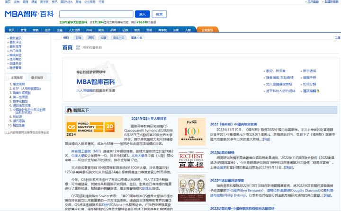Open the Forbes 100 thumbnail image

[x=192, y=132]
